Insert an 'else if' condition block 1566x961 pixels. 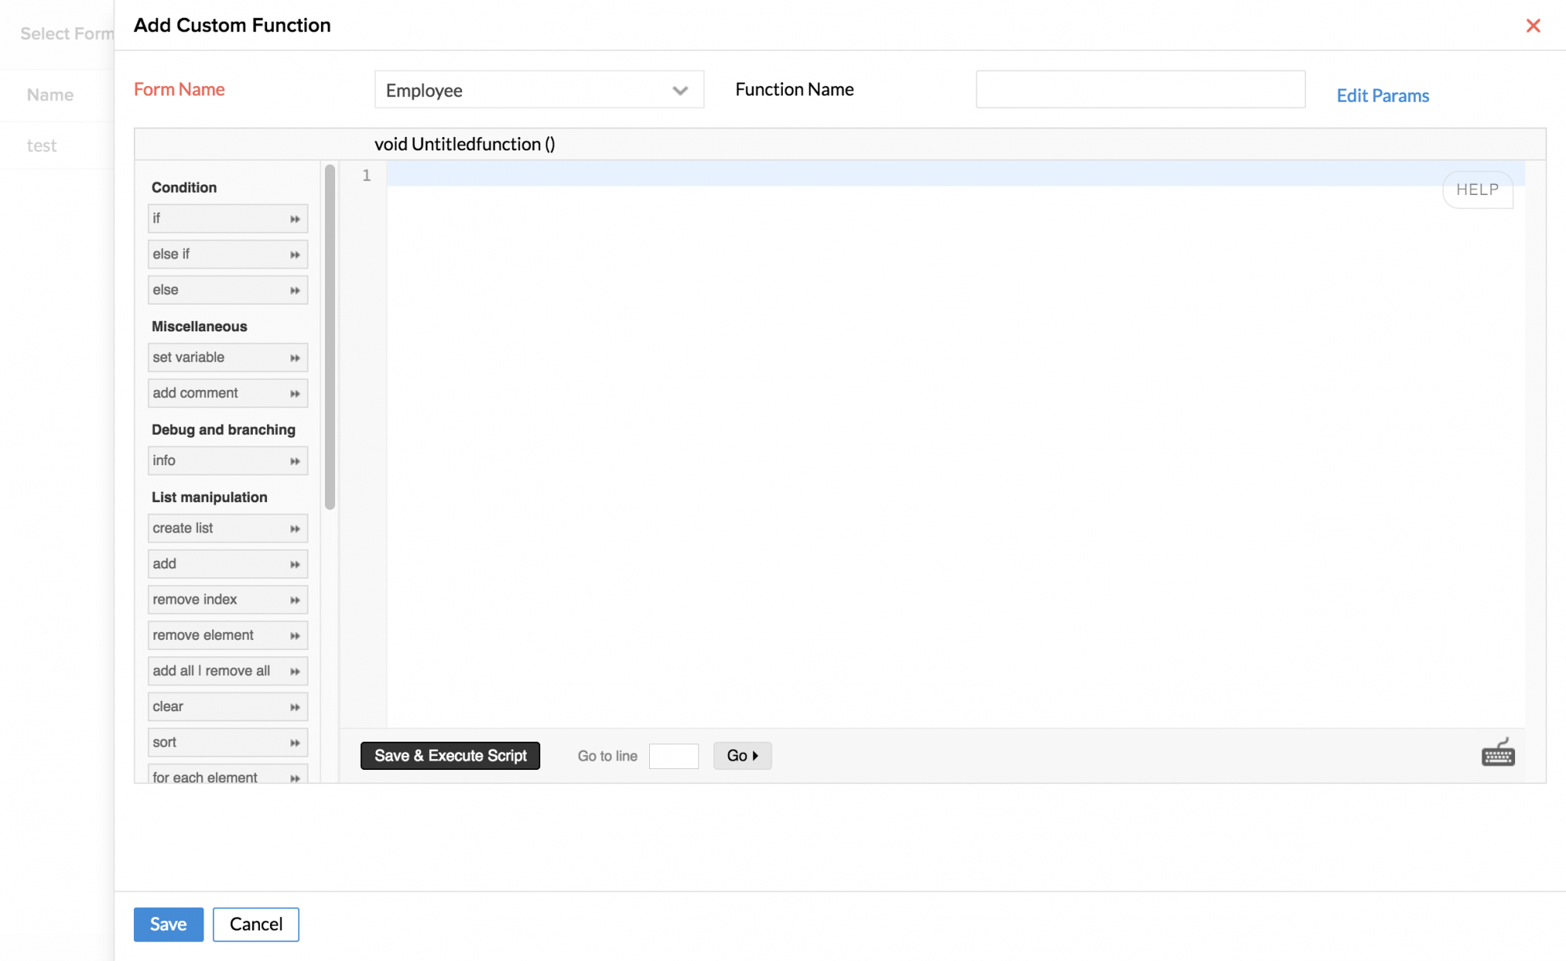(x=219, y=255)
